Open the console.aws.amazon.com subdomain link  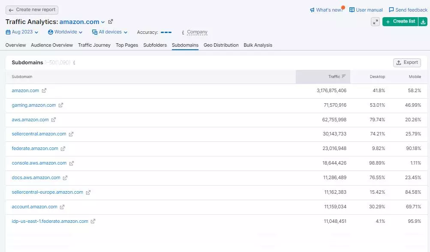(39, 163)
